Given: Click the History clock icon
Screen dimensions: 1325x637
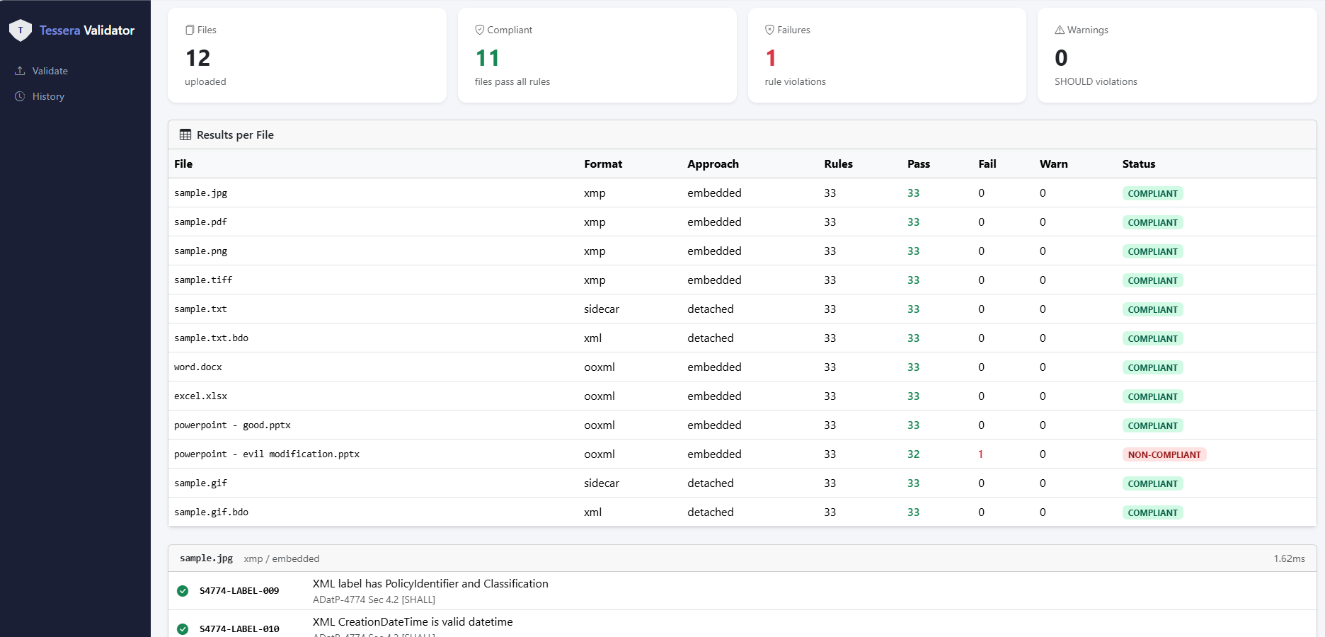Looking at the screenshot, I should (20, 96).
